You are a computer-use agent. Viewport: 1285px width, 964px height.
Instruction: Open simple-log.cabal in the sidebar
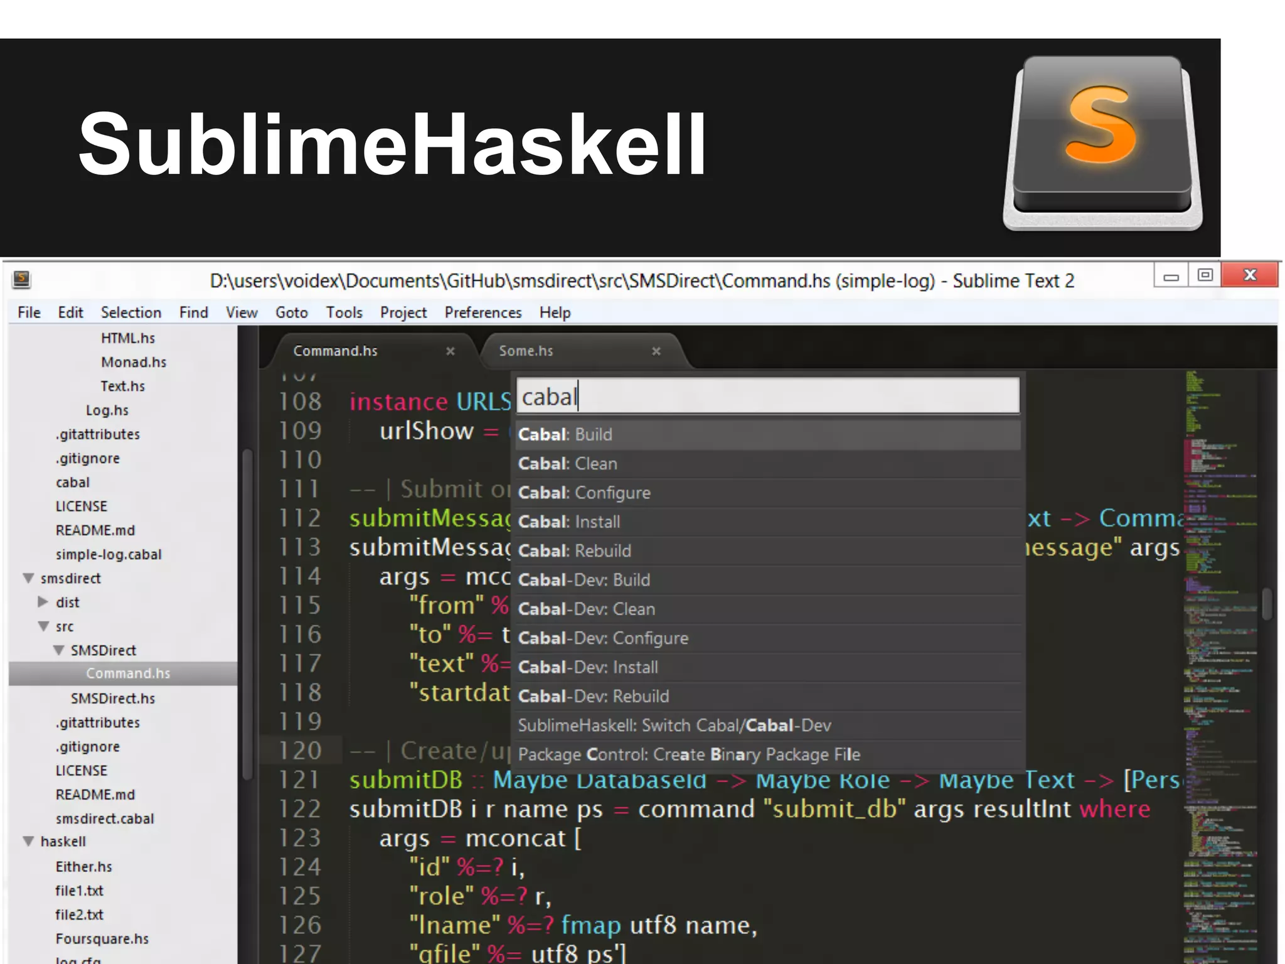pyautogui.click(x=109, y=555)
